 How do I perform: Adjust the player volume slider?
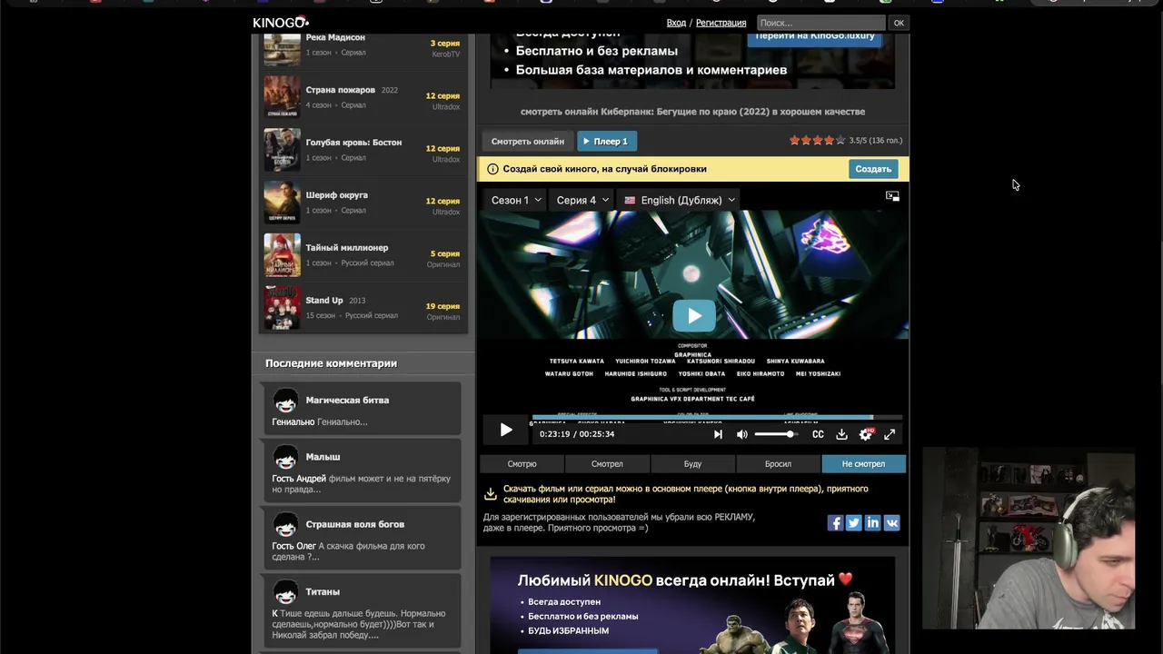(775, 434)
